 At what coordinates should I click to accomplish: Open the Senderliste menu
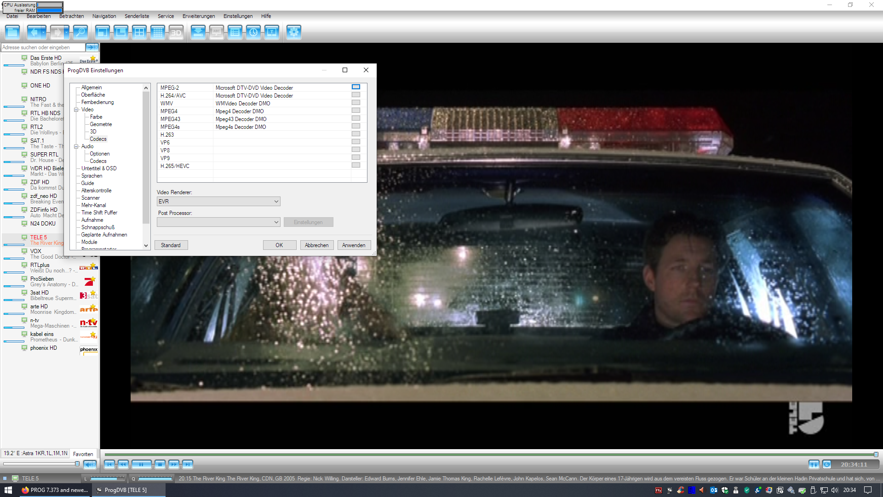(x=137, y=16)
